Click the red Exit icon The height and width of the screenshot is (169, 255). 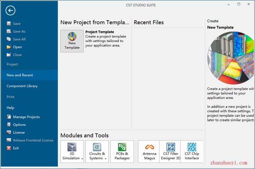pyautogui.click(x=9, y=148)
